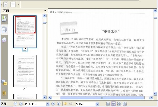Click the "市场先生" heading in document

coord(111,31)
